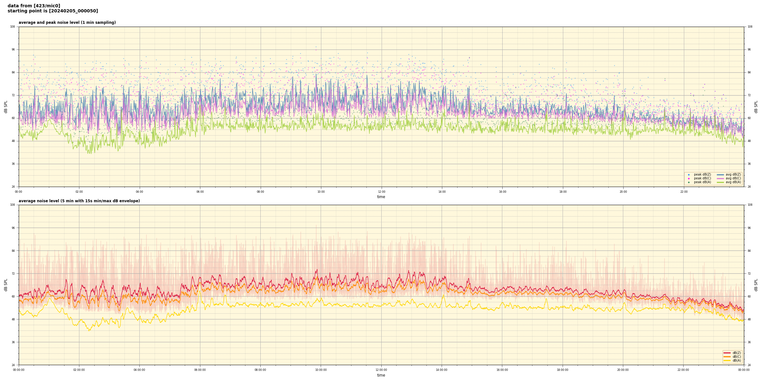Image resolution: width=762 pixels, height=381 pixels.
Task: Click the 'time' axis label under top chart
Action: [x=381, y=197]
